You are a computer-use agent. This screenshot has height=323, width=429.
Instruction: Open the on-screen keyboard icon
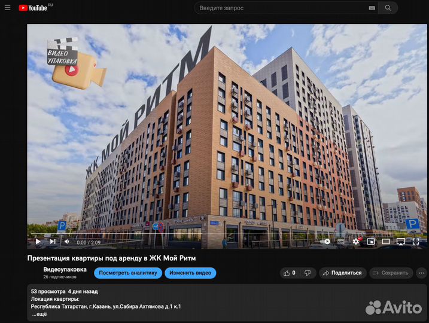(x=372, y=8)
